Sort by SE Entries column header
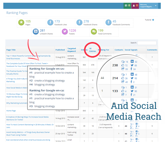Viewport: 165px width, 144px height. click(x=93, y=50)
